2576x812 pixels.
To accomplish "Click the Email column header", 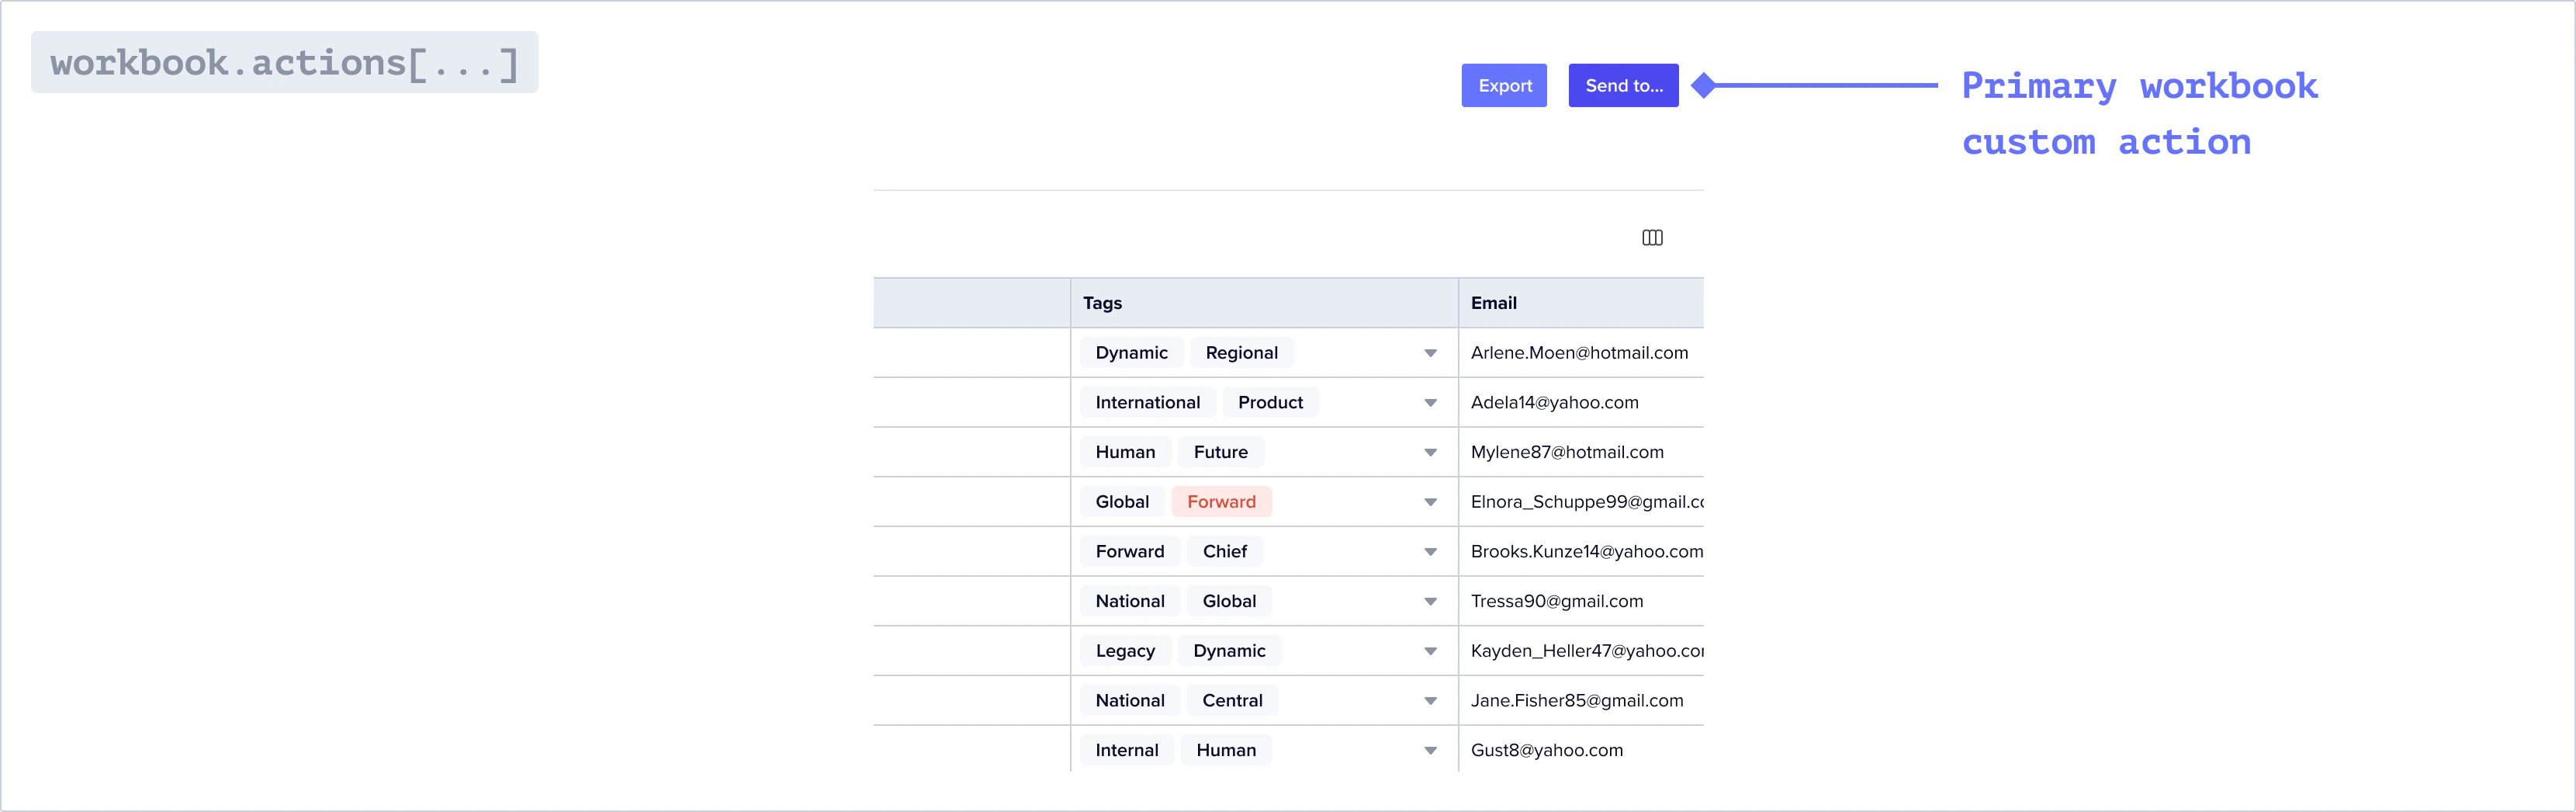I will [x=1493, y=302].
